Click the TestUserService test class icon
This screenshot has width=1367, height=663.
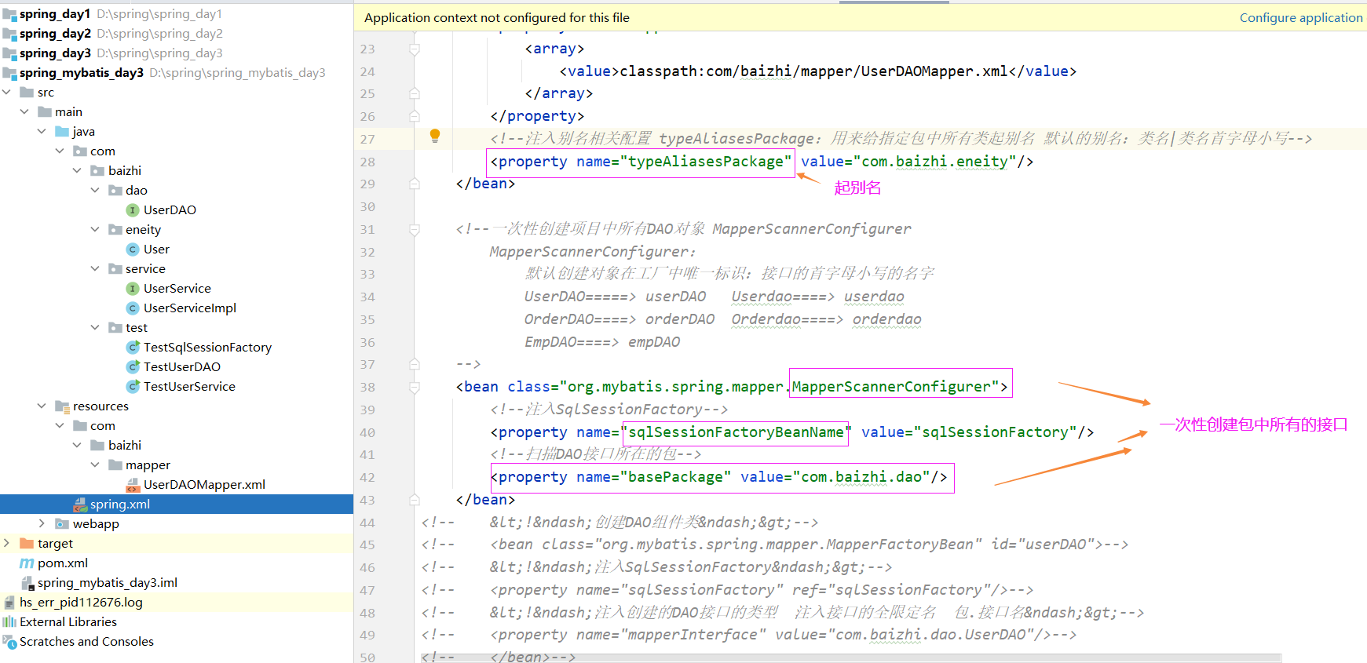(x=133, y=387)
